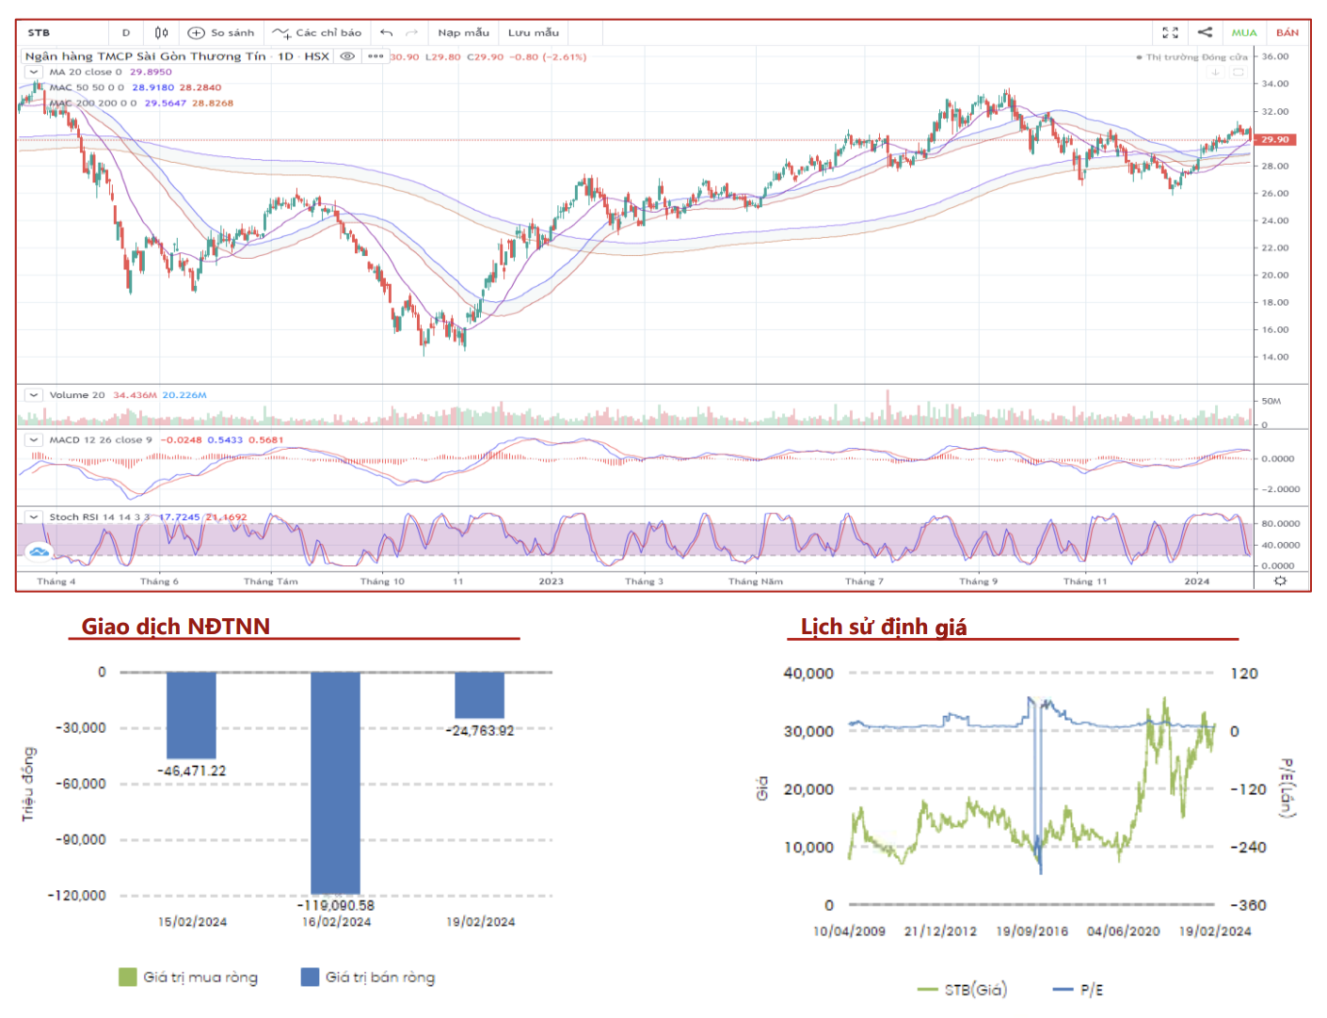Collapse the Volume pane legend chevron

(34, 395)
